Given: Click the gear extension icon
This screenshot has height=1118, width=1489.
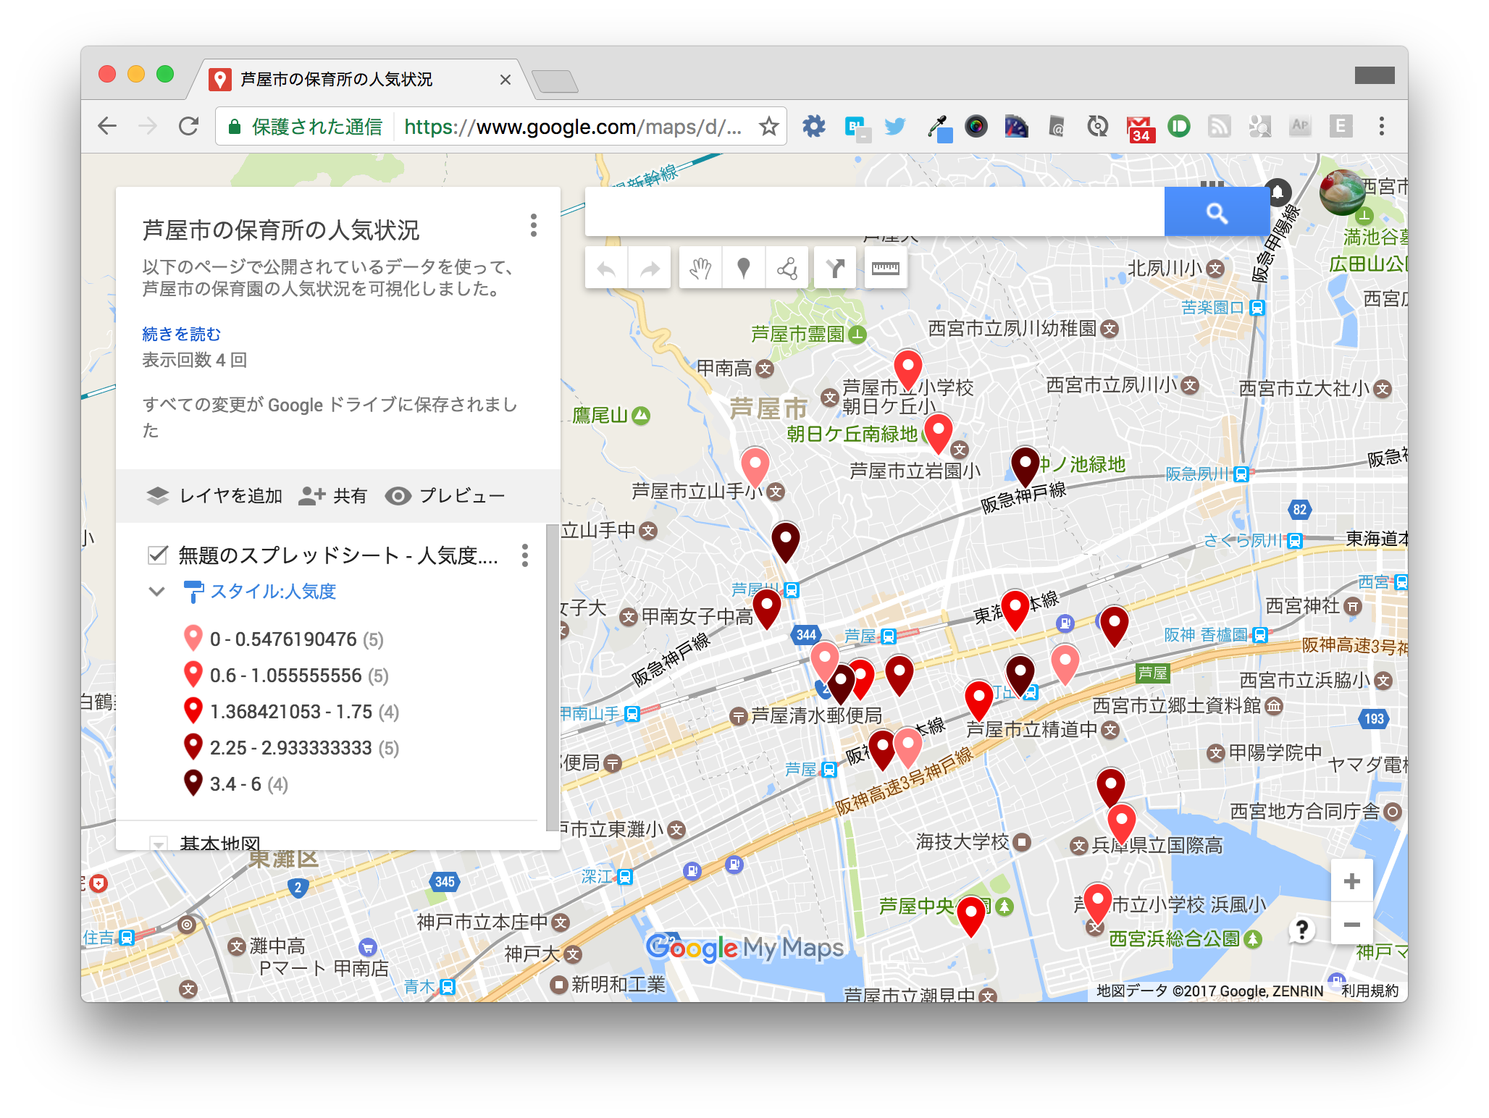Looking at the screenshot, I should click(x=813, y=127).
